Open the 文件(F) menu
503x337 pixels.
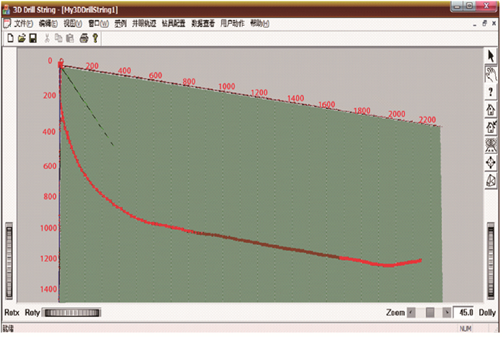tap(23, 24)
